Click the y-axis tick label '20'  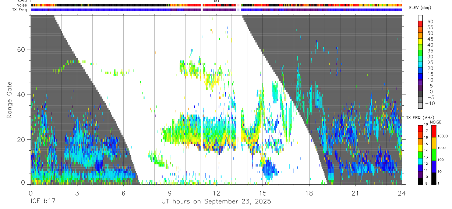[21, 139]
